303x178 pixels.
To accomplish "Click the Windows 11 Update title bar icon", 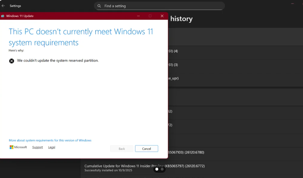I will [x=3, y=16].
